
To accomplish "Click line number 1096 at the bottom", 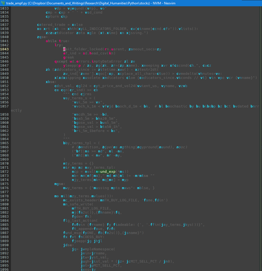I will point(5,269).
